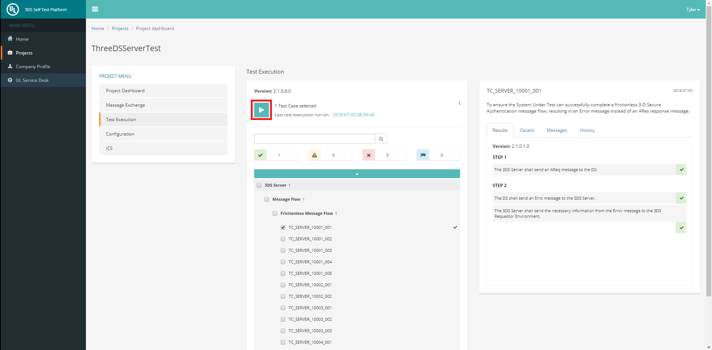Click Step 1 AReq result check icon
The image size is (712, 350).
tap(681, 170)
